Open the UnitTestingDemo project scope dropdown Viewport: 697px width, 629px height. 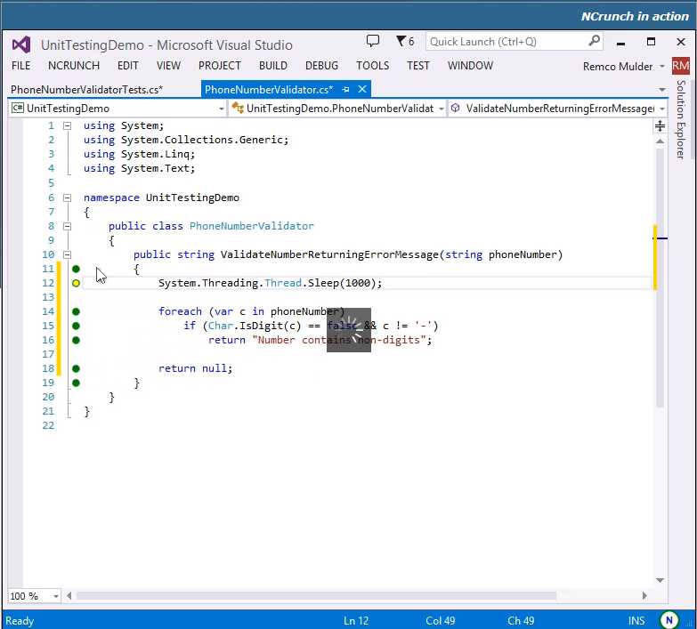pos(222,109)
